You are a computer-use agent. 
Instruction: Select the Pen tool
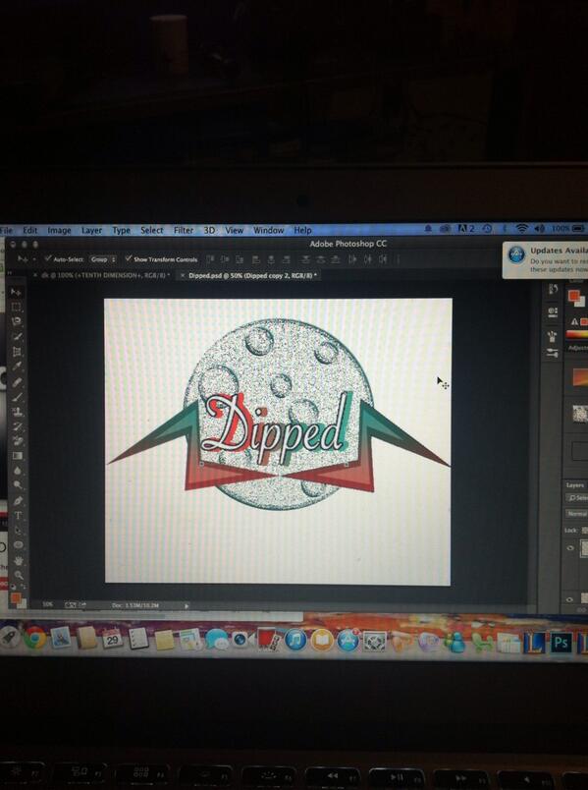click(x=18, y=500)
